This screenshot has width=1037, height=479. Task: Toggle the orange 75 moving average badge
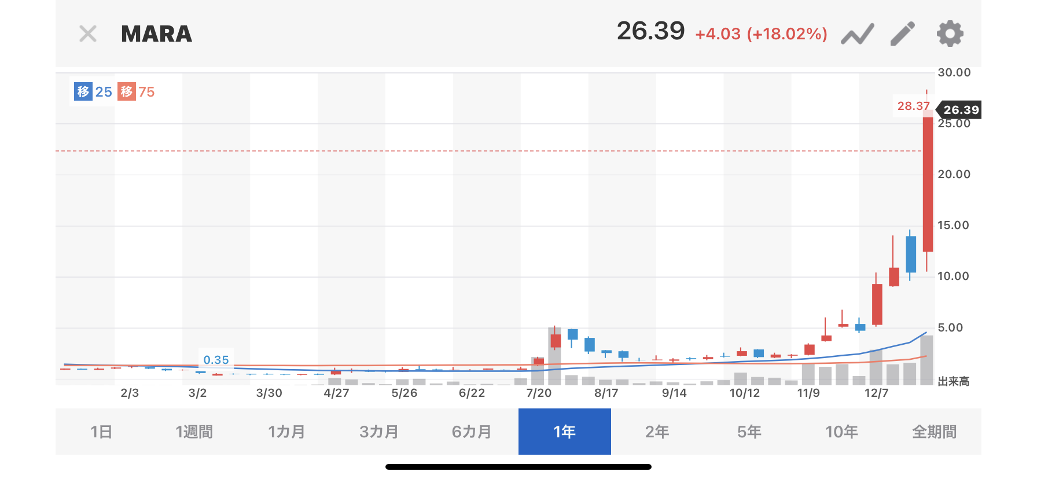point(137,92)
